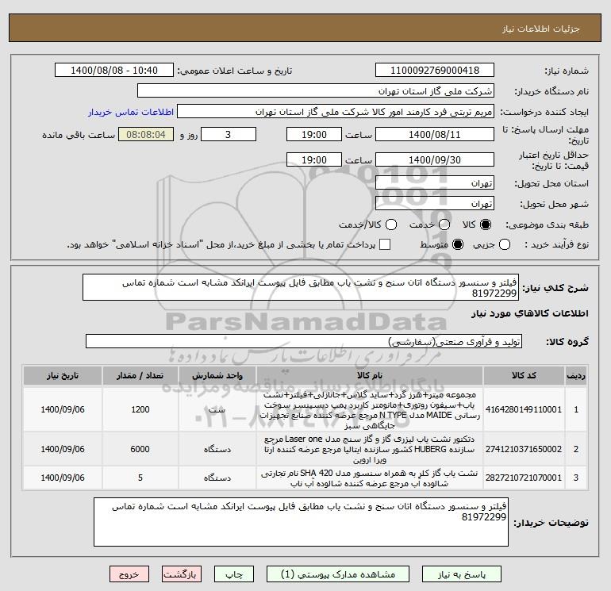611x591 pixels.
Task: Click the توضیحات خریدار text area
Action: [x=301, y=522]
